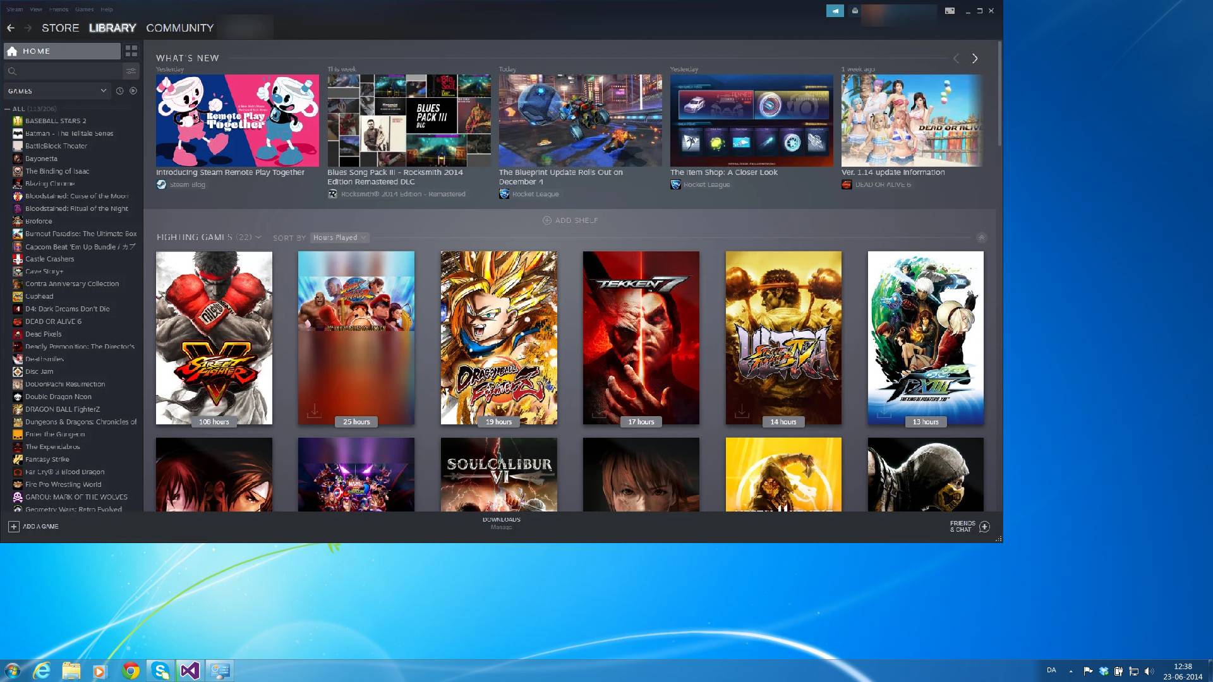This screenshot has height=682, width=1213.
Task: Open Hours Played sort dropdown
Action: 338,237
